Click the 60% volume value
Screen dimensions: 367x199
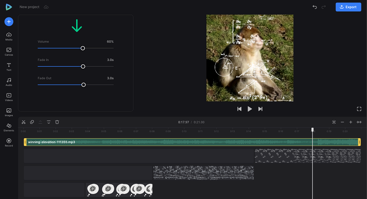110,42
